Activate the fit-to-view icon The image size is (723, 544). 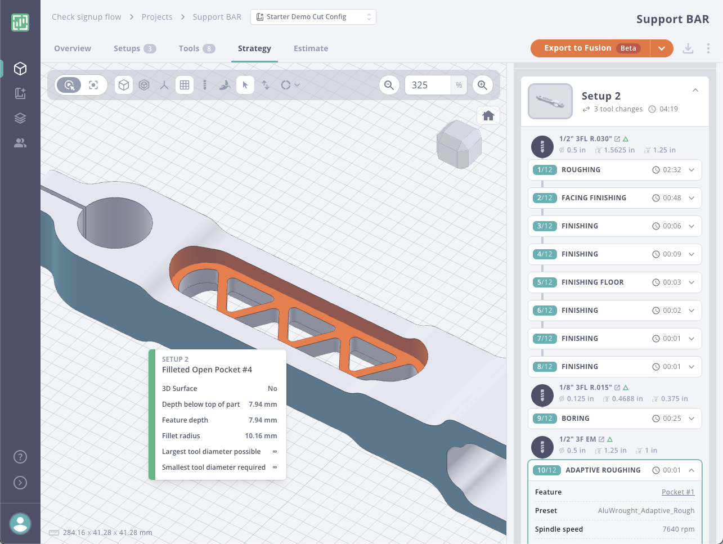tap(93, 85)
